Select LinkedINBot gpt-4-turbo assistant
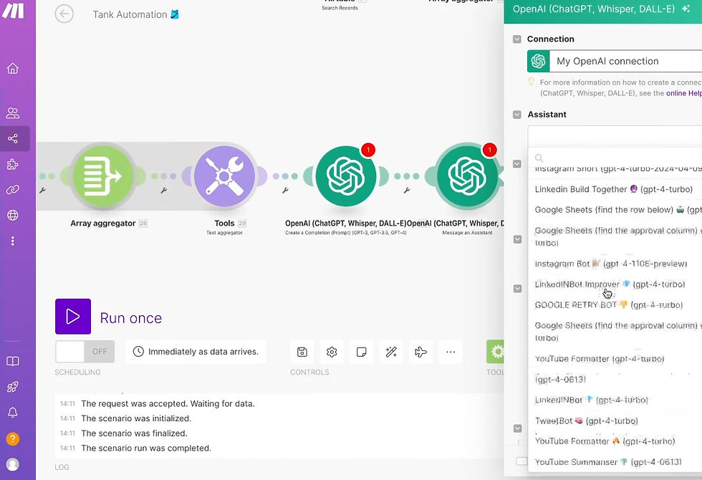Screen dimensions: 702x480 pos(615,400)
